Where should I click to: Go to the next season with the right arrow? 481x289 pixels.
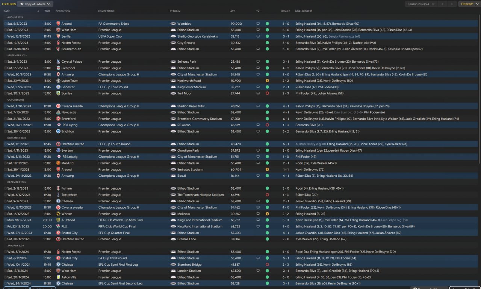tap(452, 4)
